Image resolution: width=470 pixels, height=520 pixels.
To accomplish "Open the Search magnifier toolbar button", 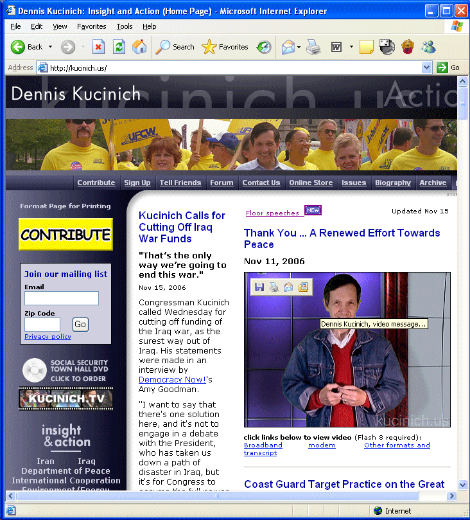I will coord(175,47).
